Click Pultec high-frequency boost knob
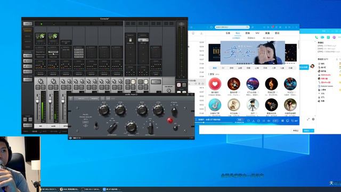This screenshot has width=341, height=192. point(142,110)
